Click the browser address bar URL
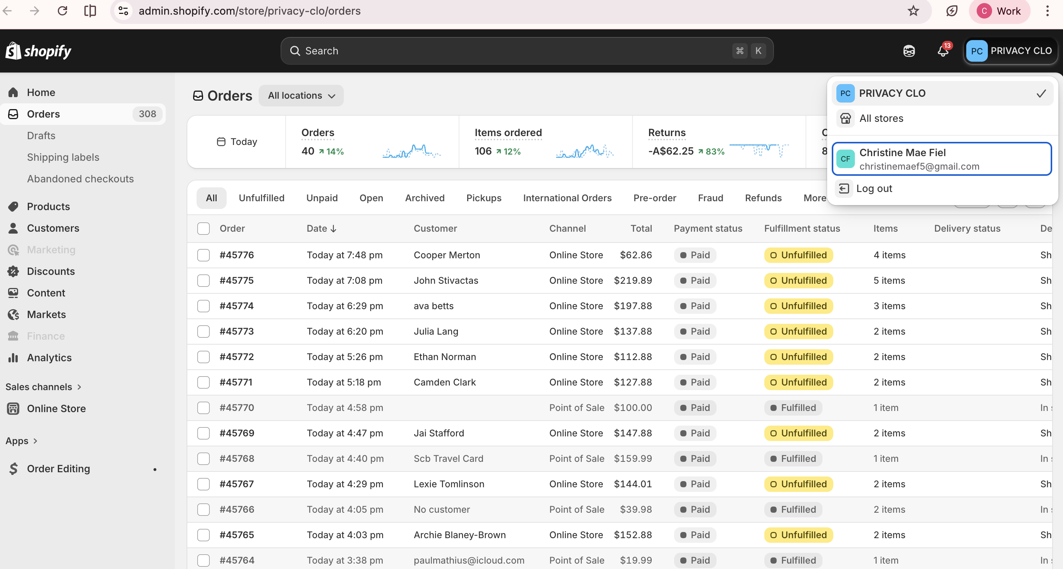Image resolution: width=1063 pixels, height=569 pixels. tap(250, 11)
